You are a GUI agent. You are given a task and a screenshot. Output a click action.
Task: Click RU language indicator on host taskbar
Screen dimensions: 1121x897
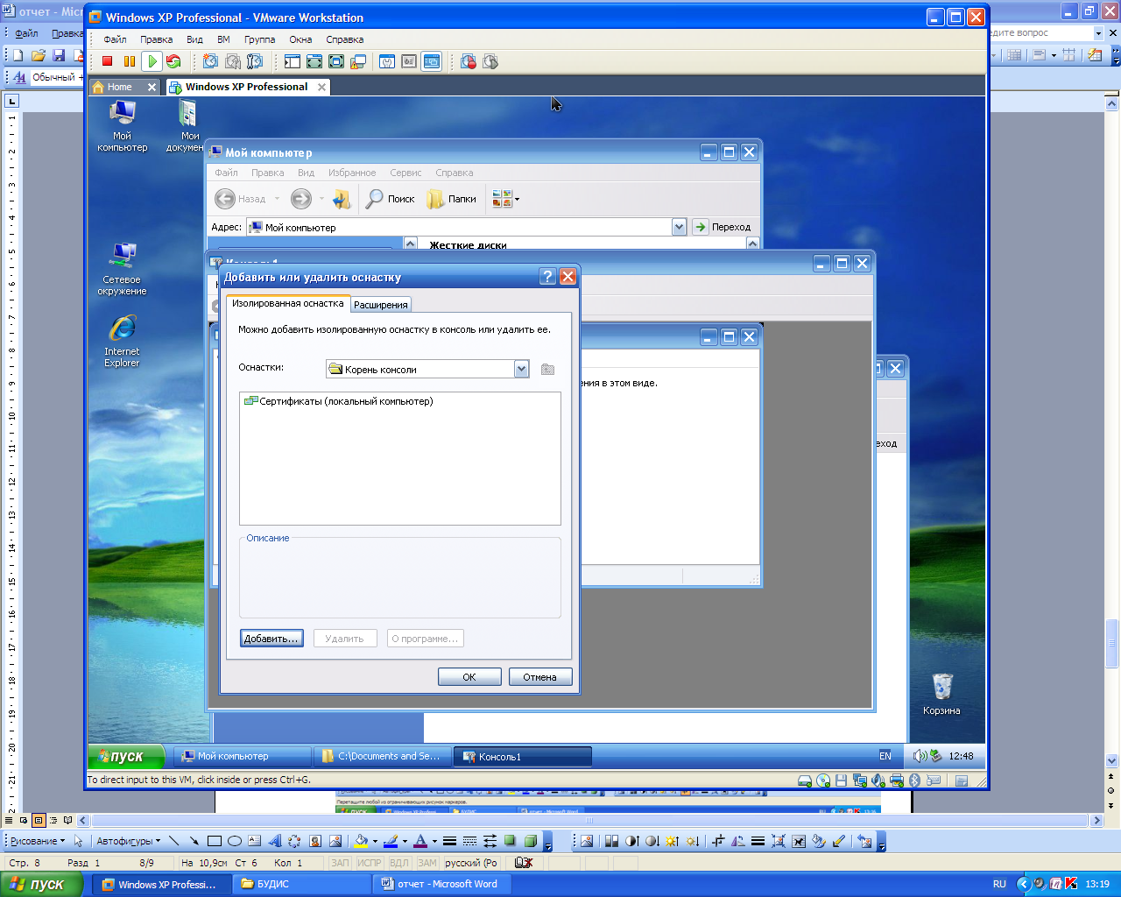click(999, 884)
